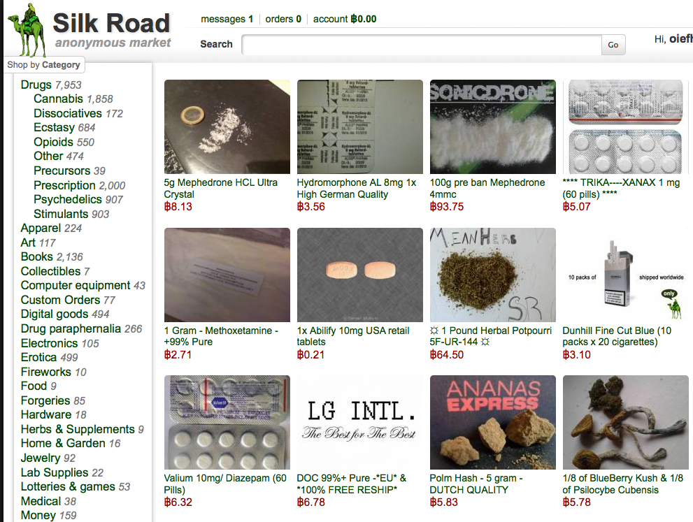The width and height of the screenshot is (693, 522).
Task: Select the Home & Garden category
Action: pos(70,444)
